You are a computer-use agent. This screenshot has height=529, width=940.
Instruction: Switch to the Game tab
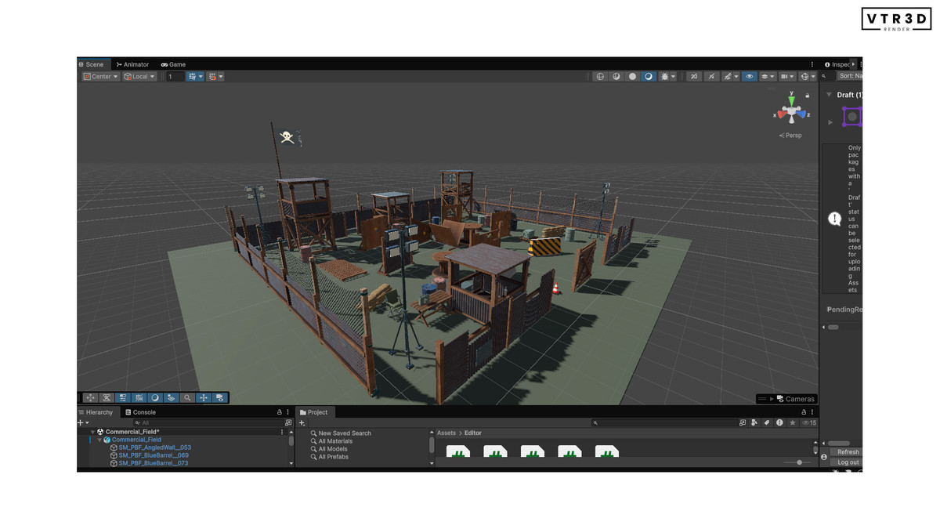coord(173,64)
